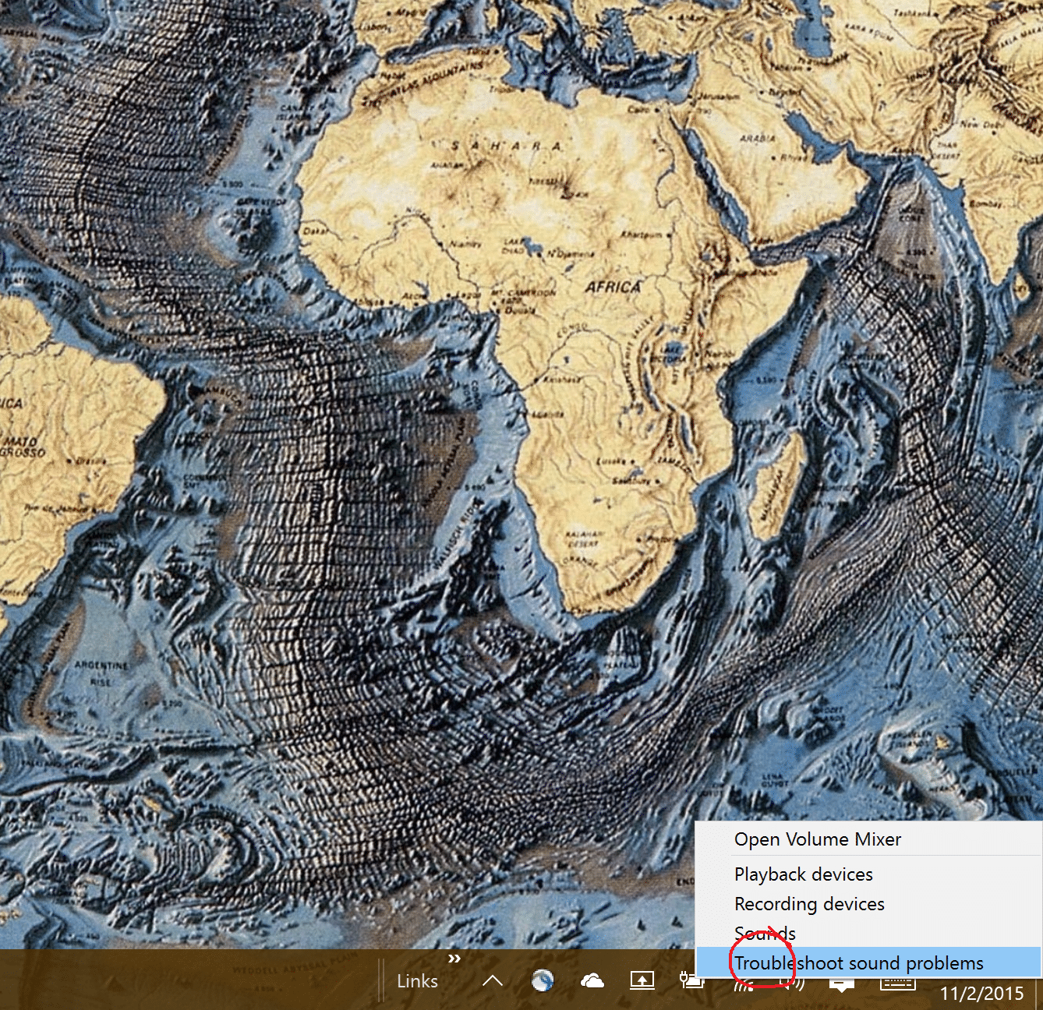Open Volume Mixer from context menu
Viewport: 1043px width, 1010px height.
tap(868, 839)
